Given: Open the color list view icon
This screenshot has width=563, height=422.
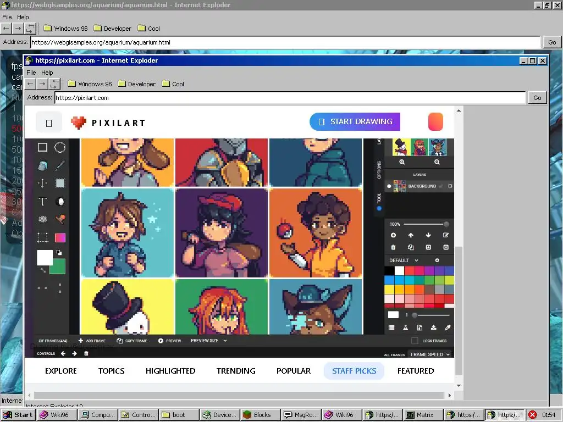Looking at the screenshot, I should pyautogui.click(x=391, y=327).
